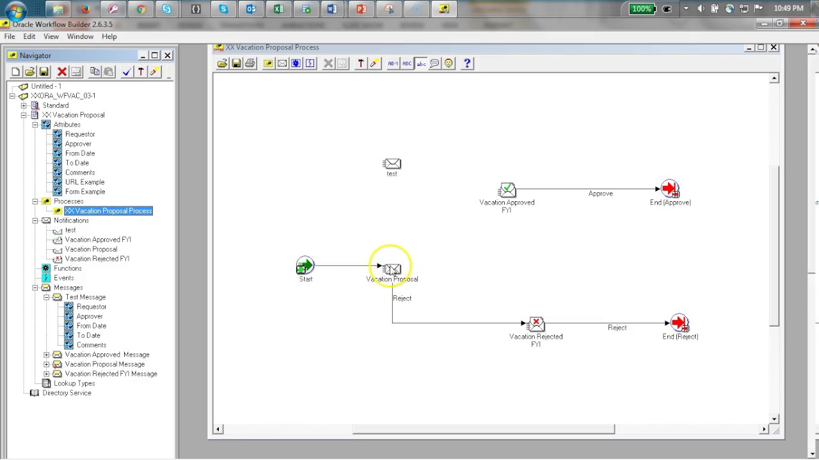Select the End (Reject) node

tap(680, 323)
